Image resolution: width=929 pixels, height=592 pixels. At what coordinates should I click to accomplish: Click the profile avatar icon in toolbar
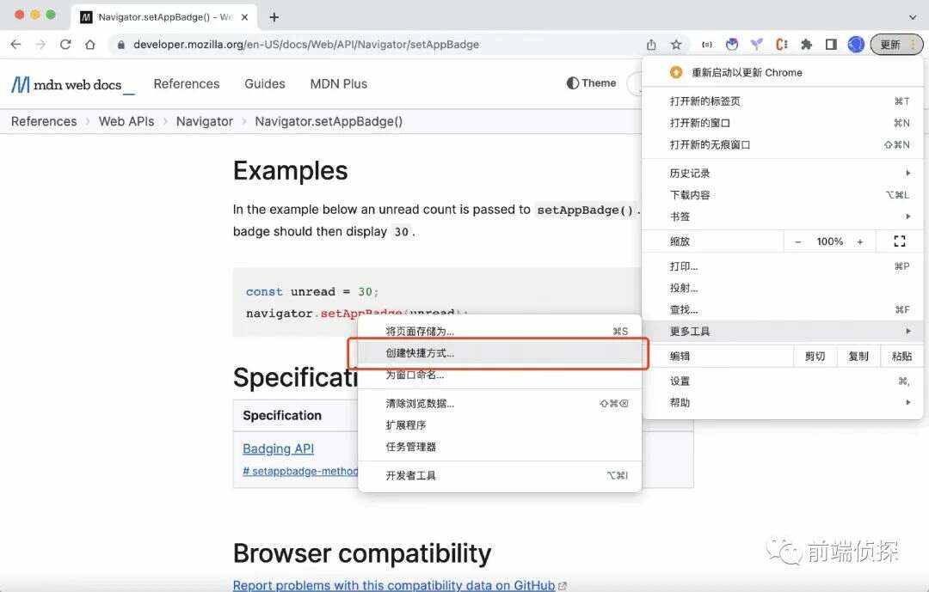(856, 45)
